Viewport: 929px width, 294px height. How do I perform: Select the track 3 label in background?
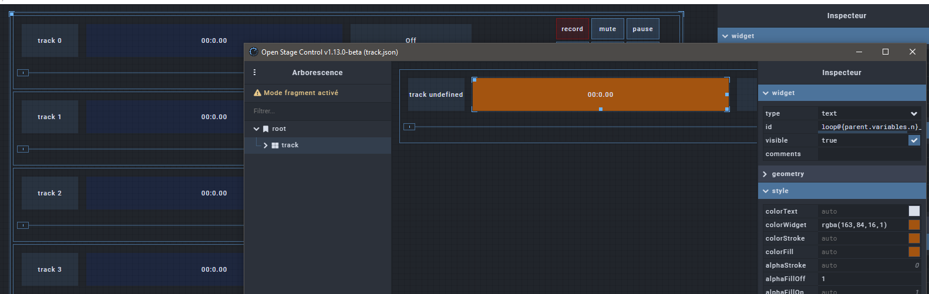coord(50,269)
